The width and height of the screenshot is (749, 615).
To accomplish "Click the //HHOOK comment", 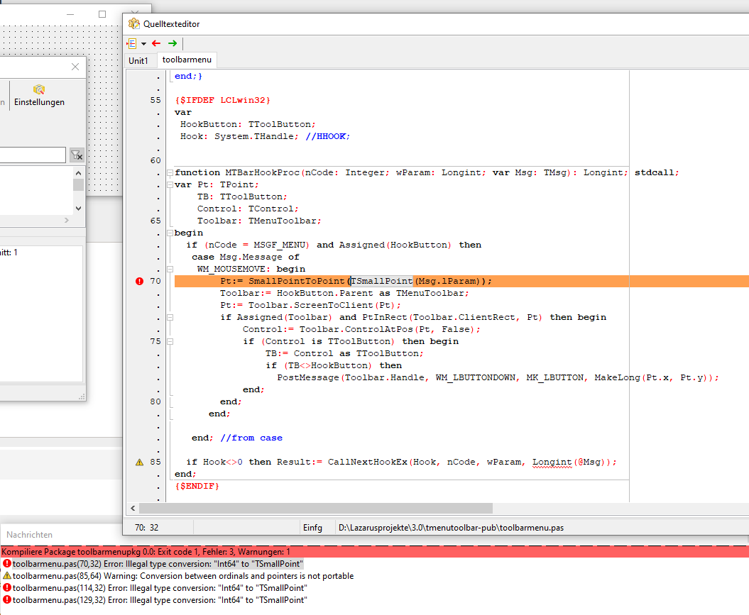I will (328, 136).
